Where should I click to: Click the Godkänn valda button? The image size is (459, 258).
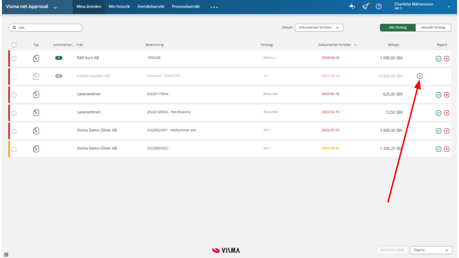click(392, 250)
